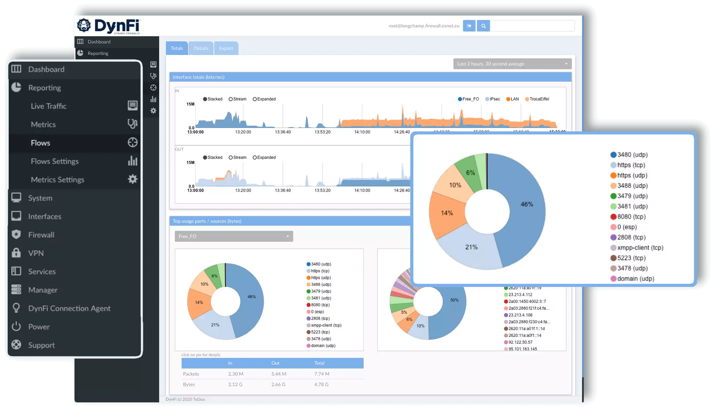Click the Metrics stethoscope icon
The height and width of the screenshot is (409, 714).
tap(133, 124)
